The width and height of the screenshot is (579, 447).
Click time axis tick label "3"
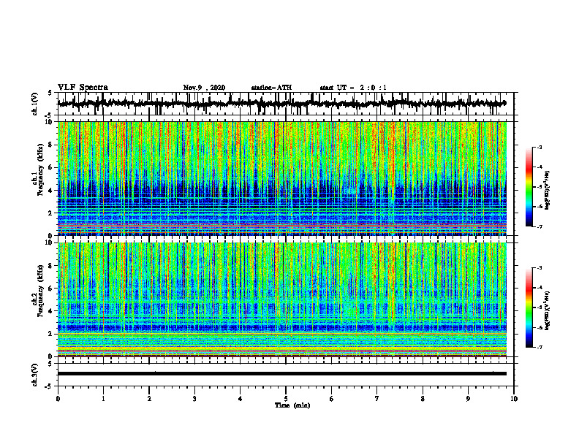point(194,399)
